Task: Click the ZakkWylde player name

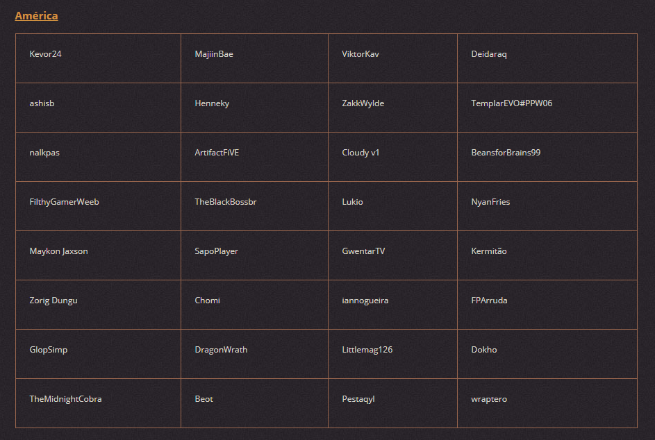Action: (363, 103)
